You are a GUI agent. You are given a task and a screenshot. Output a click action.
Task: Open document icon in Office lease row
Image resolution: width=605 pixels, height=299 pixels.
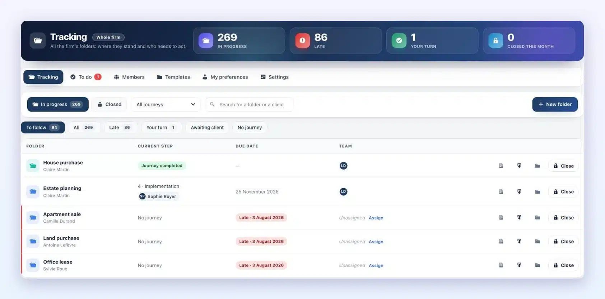click(501, 265)
